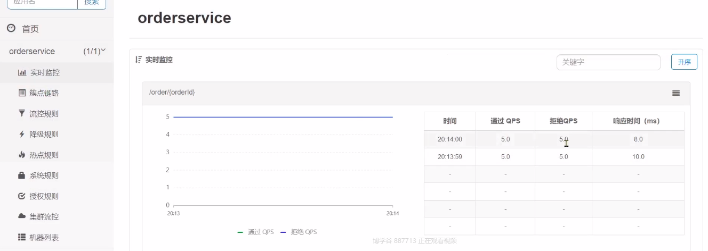Click the 授权规则 checkmark icon
Screen dimensions: 708x251
[22, 196]
